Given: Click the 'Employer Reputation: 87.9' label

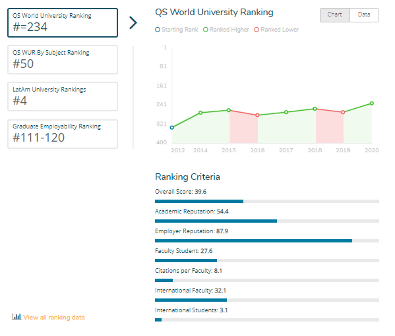Looking at the screenshot, I should tap(191, 231).
